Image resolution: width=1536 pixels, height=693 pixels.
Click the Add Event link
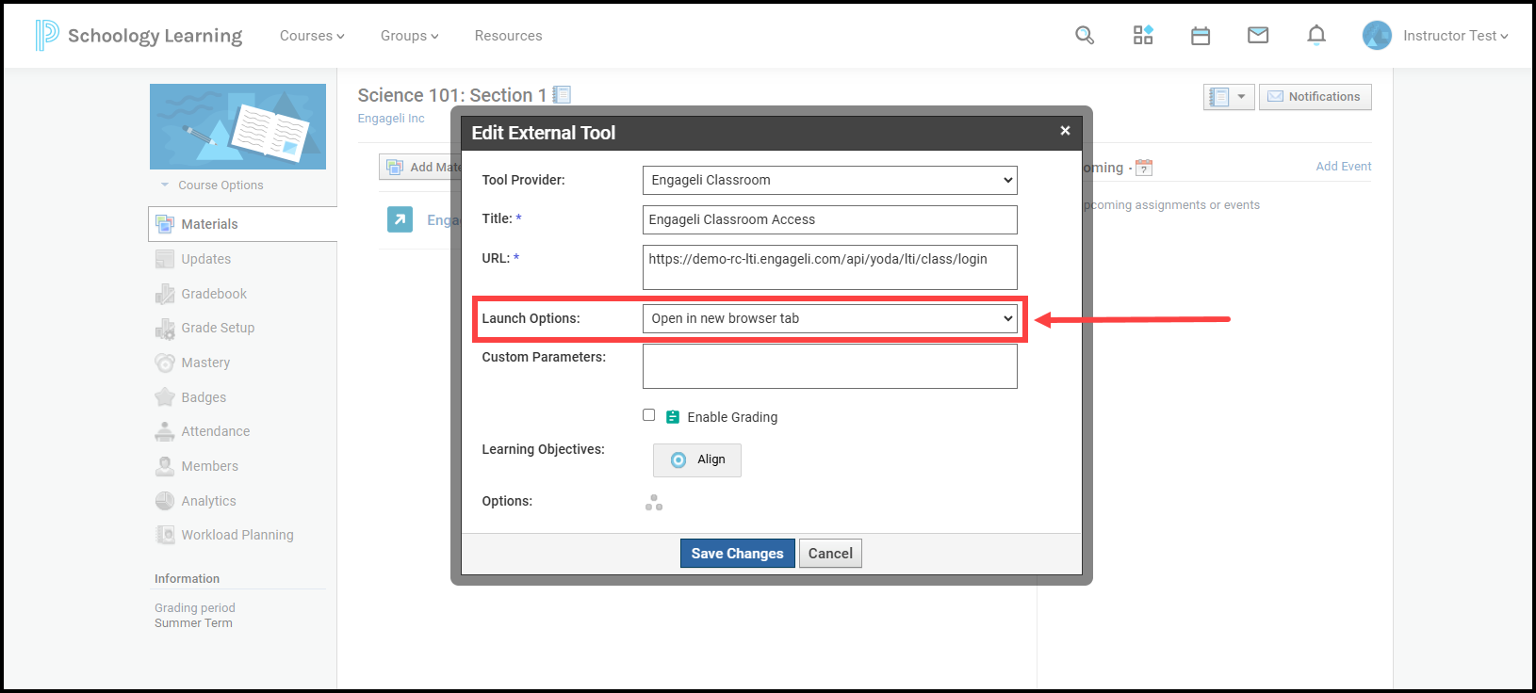(x=1344, y=167)
